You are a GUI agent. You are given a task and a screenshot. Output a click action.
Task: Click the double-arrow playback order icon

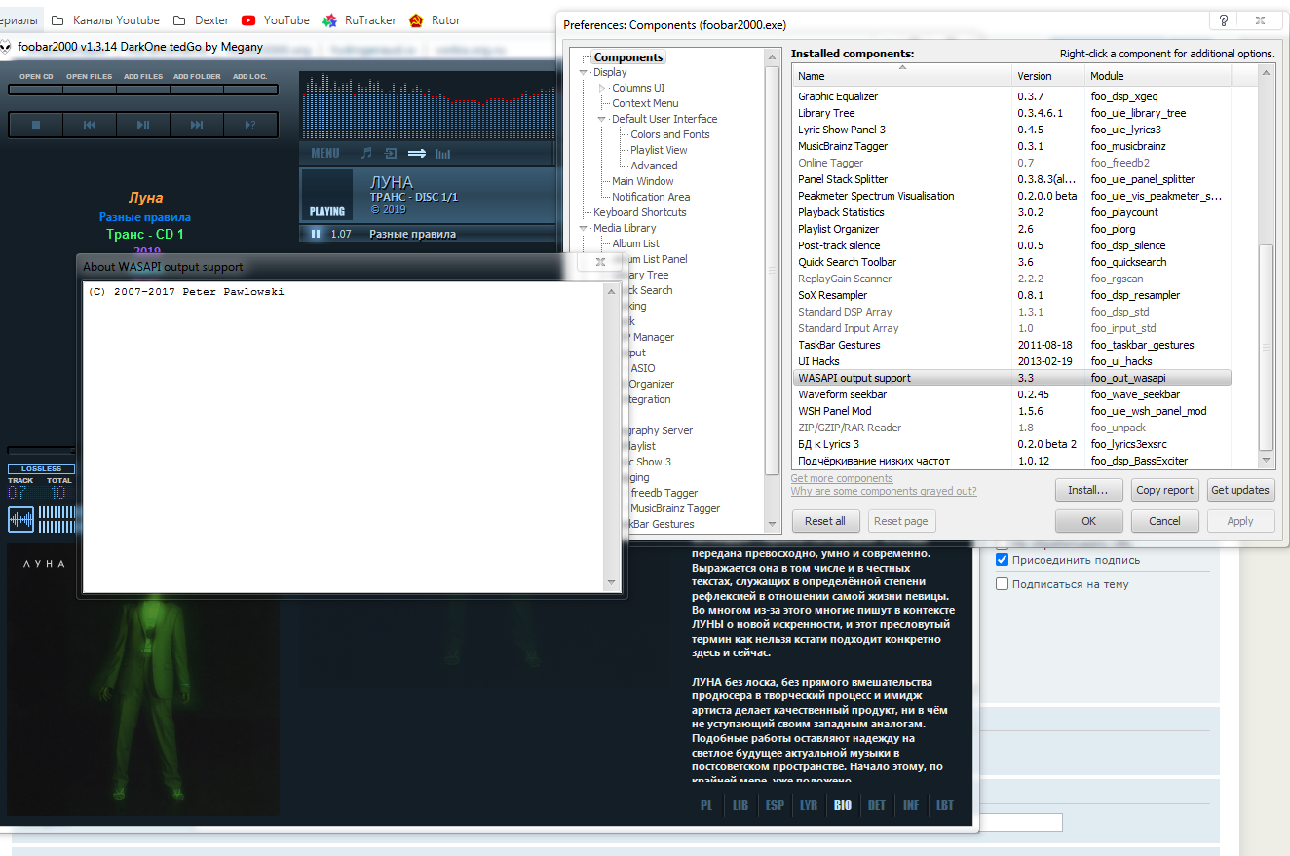click(x=417, y=153)
